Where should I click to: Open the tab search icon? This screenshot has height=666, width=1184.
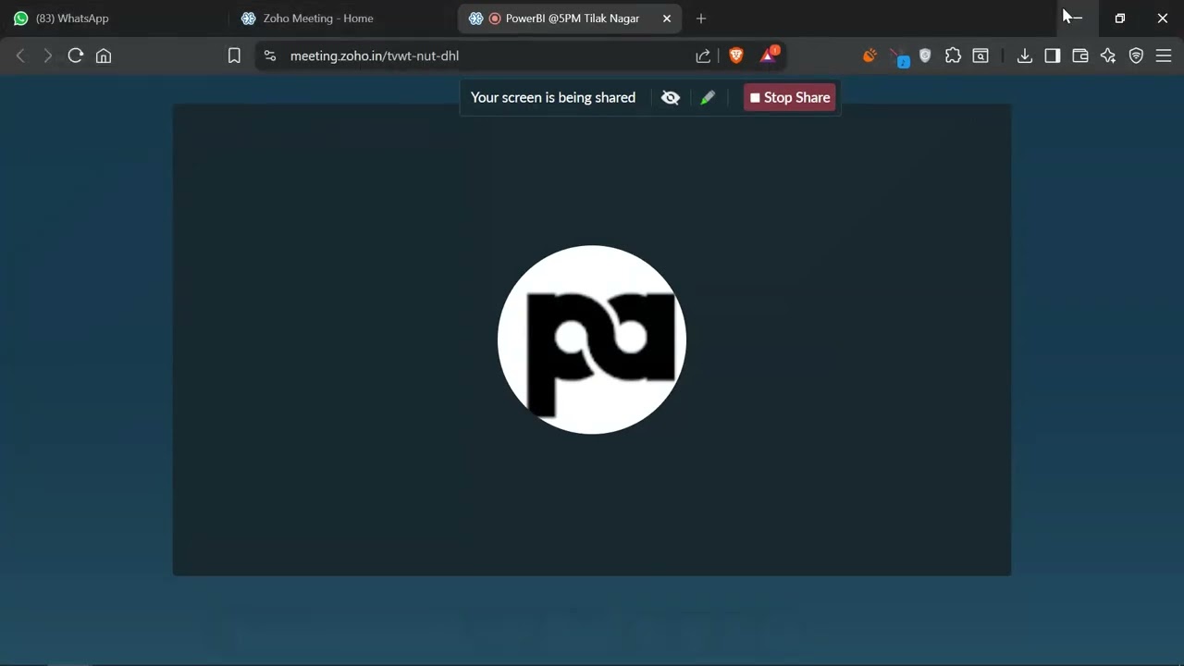coord(980,55)
